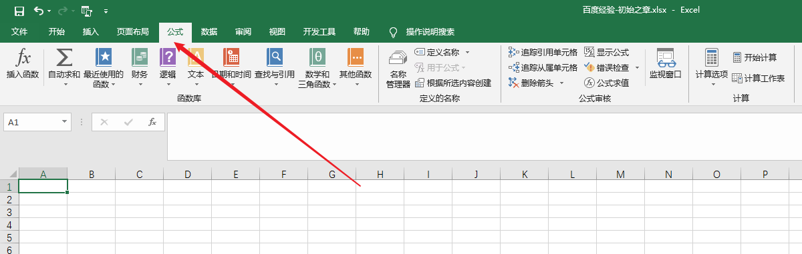Expand the Remove Arrows (删除箭头) dropdown arrow
The width and height of the screenshot is (802, 254).
click(561, 83)
